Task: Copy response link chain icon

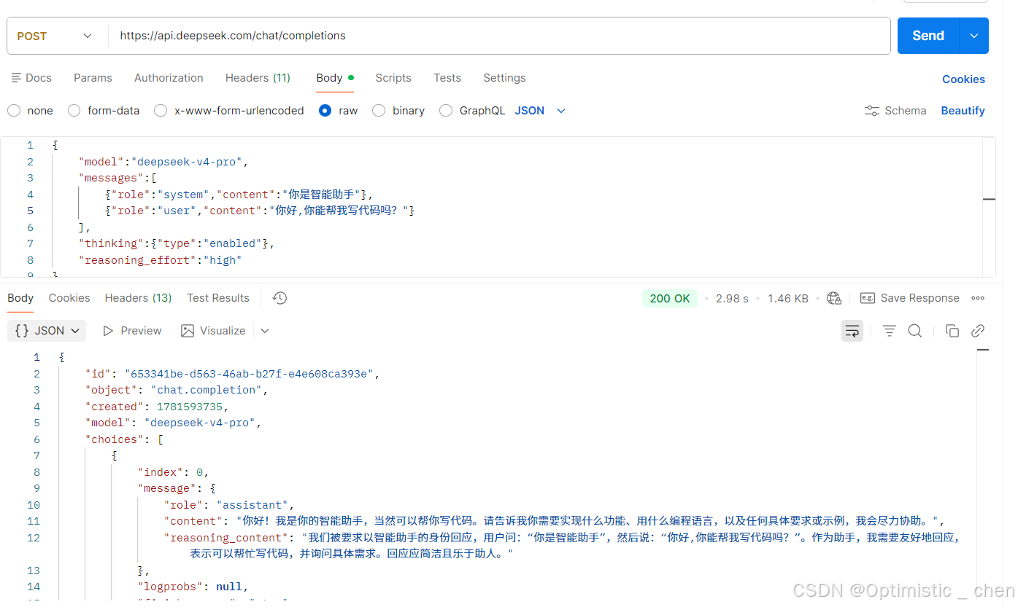Action: point(978,331)
